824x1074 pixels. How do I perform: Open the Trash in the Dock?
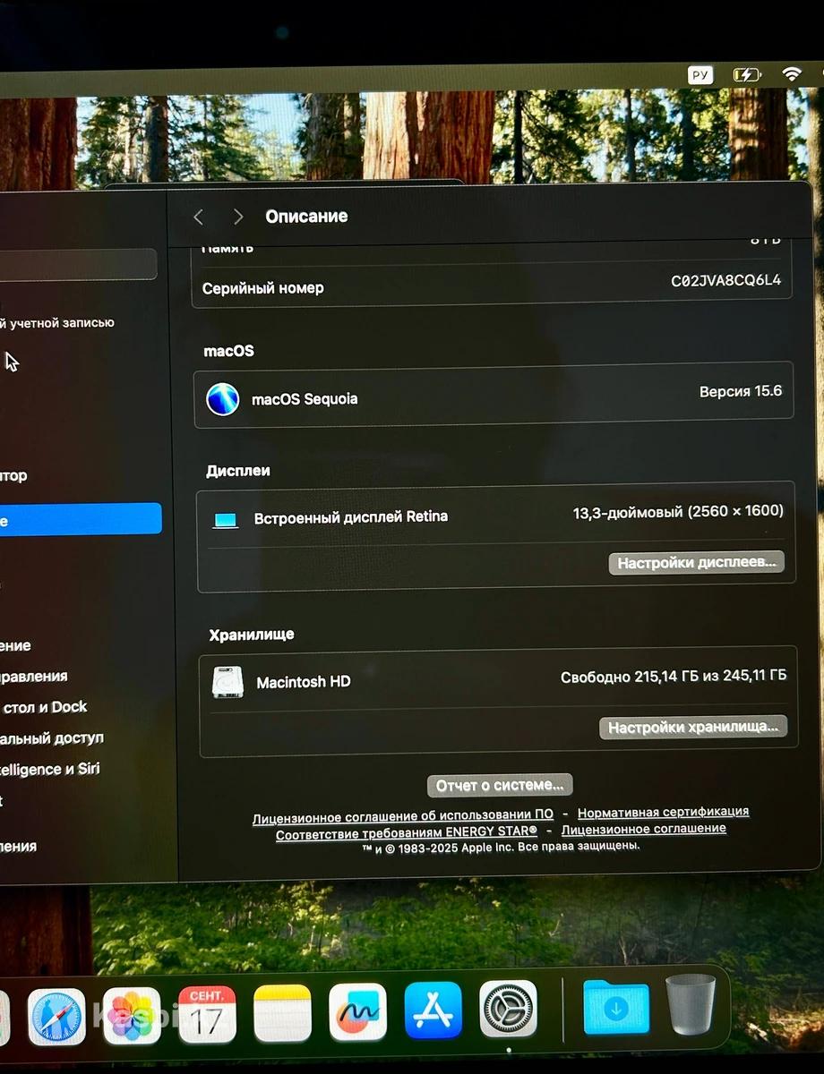pyautogui.click(x=691, y=1004)
